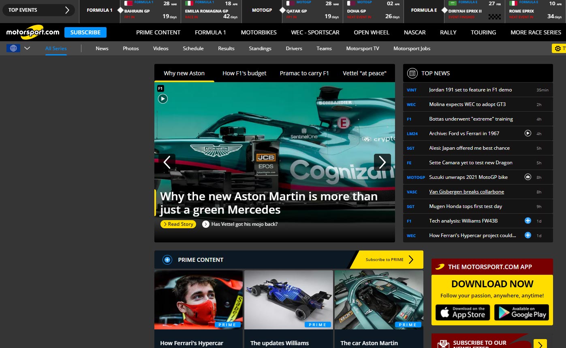566x348 pixels.
Task: Play the Ford vs Ferrari archive video icon
Action: coord(528,133)
